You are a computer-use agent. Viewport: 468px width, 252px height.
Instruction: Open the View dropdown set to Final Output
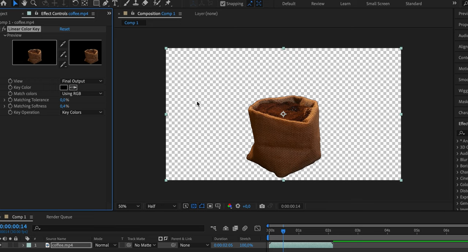[82, 81]
